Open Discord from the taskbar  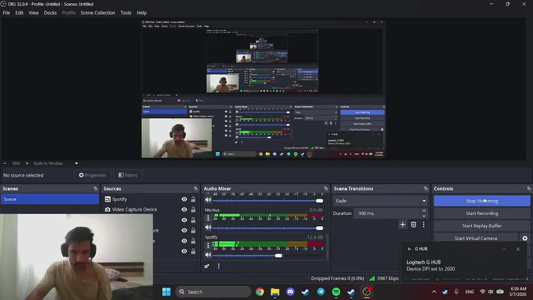click(x=291, y=291)
